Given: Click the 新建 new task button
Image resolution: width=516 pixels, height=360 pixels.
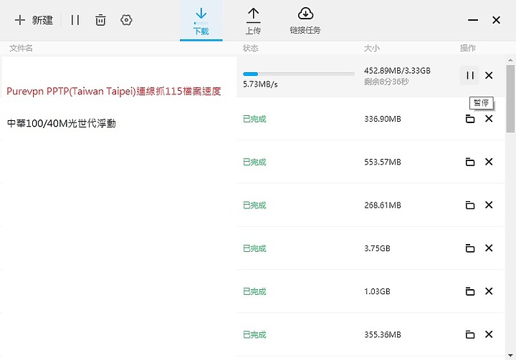Looking at the screenshot, I should (34, 20).
